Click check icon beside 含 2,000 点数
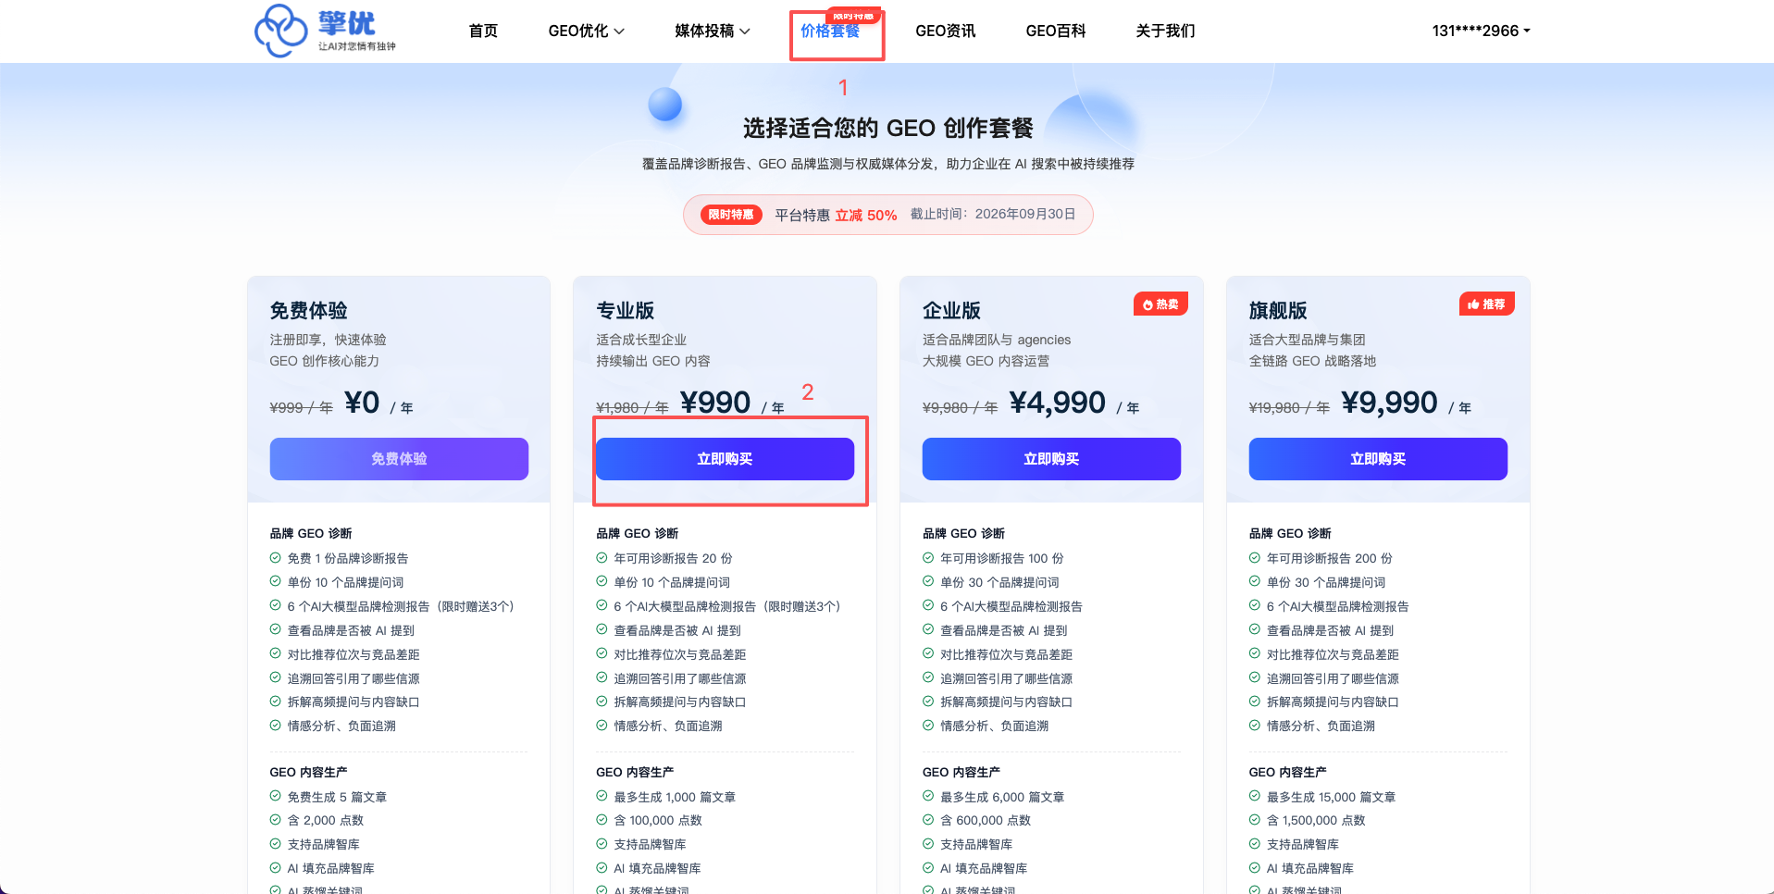Screen dimensions: 1774x894 [275, 820]
